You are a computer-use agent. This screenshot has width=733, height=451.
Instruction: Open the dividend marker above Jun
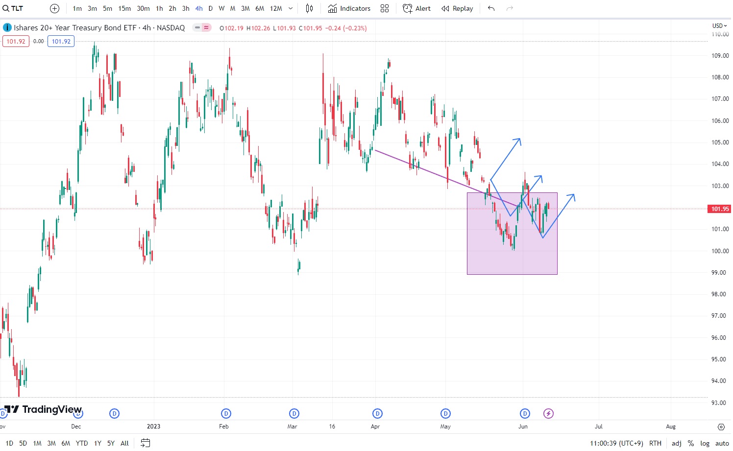point(525,414)
